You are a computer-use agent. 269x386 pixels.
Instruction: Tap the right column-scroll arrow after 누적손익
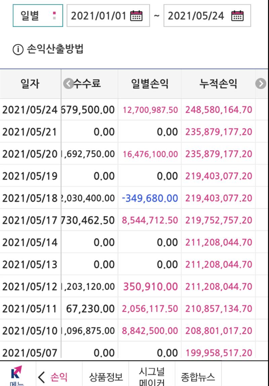(x=261, y=84)
